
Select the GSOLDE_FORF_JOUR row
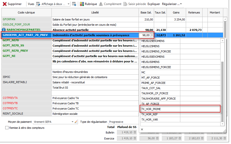click(x=112, y=25)
